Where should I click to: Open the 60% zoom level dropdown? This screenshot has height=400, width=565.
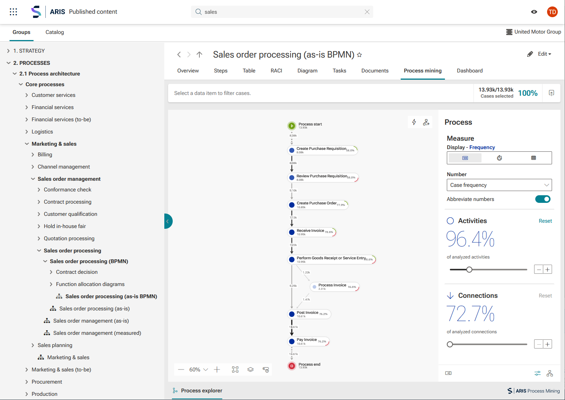click(199, 369)
